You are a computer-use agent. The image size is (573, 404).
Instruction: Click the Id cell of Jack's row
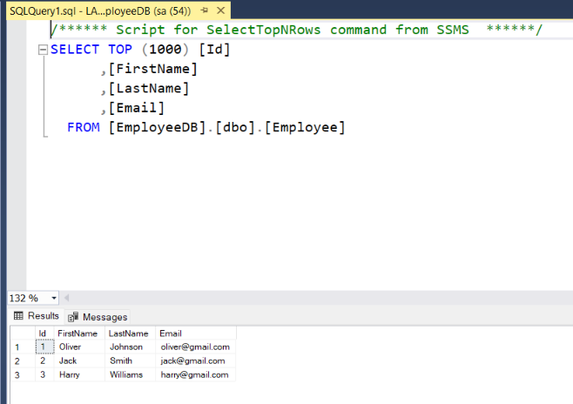[x=44, y=360]
